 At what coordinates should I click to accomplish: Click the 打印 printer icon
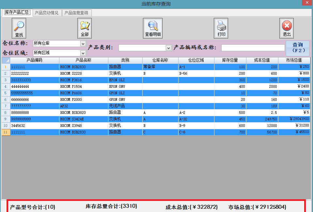pyautogui.click(x=221, y=28)
